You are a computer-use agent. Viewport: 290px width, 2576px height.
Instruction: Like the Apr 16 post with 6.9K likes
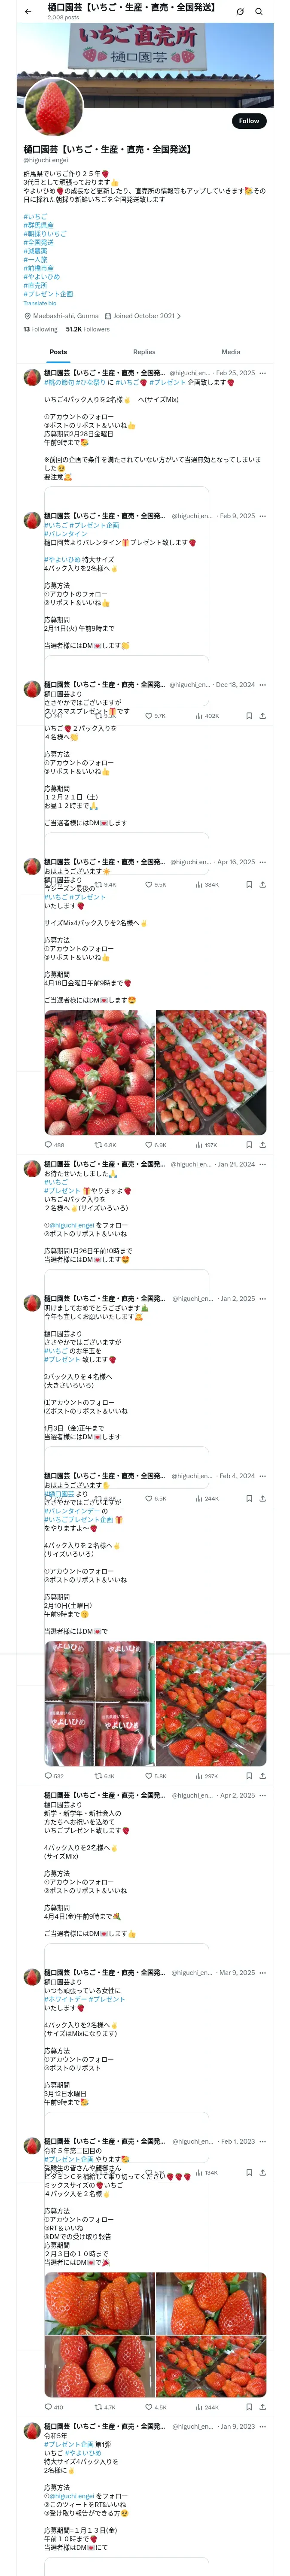tap(155, 1145)
